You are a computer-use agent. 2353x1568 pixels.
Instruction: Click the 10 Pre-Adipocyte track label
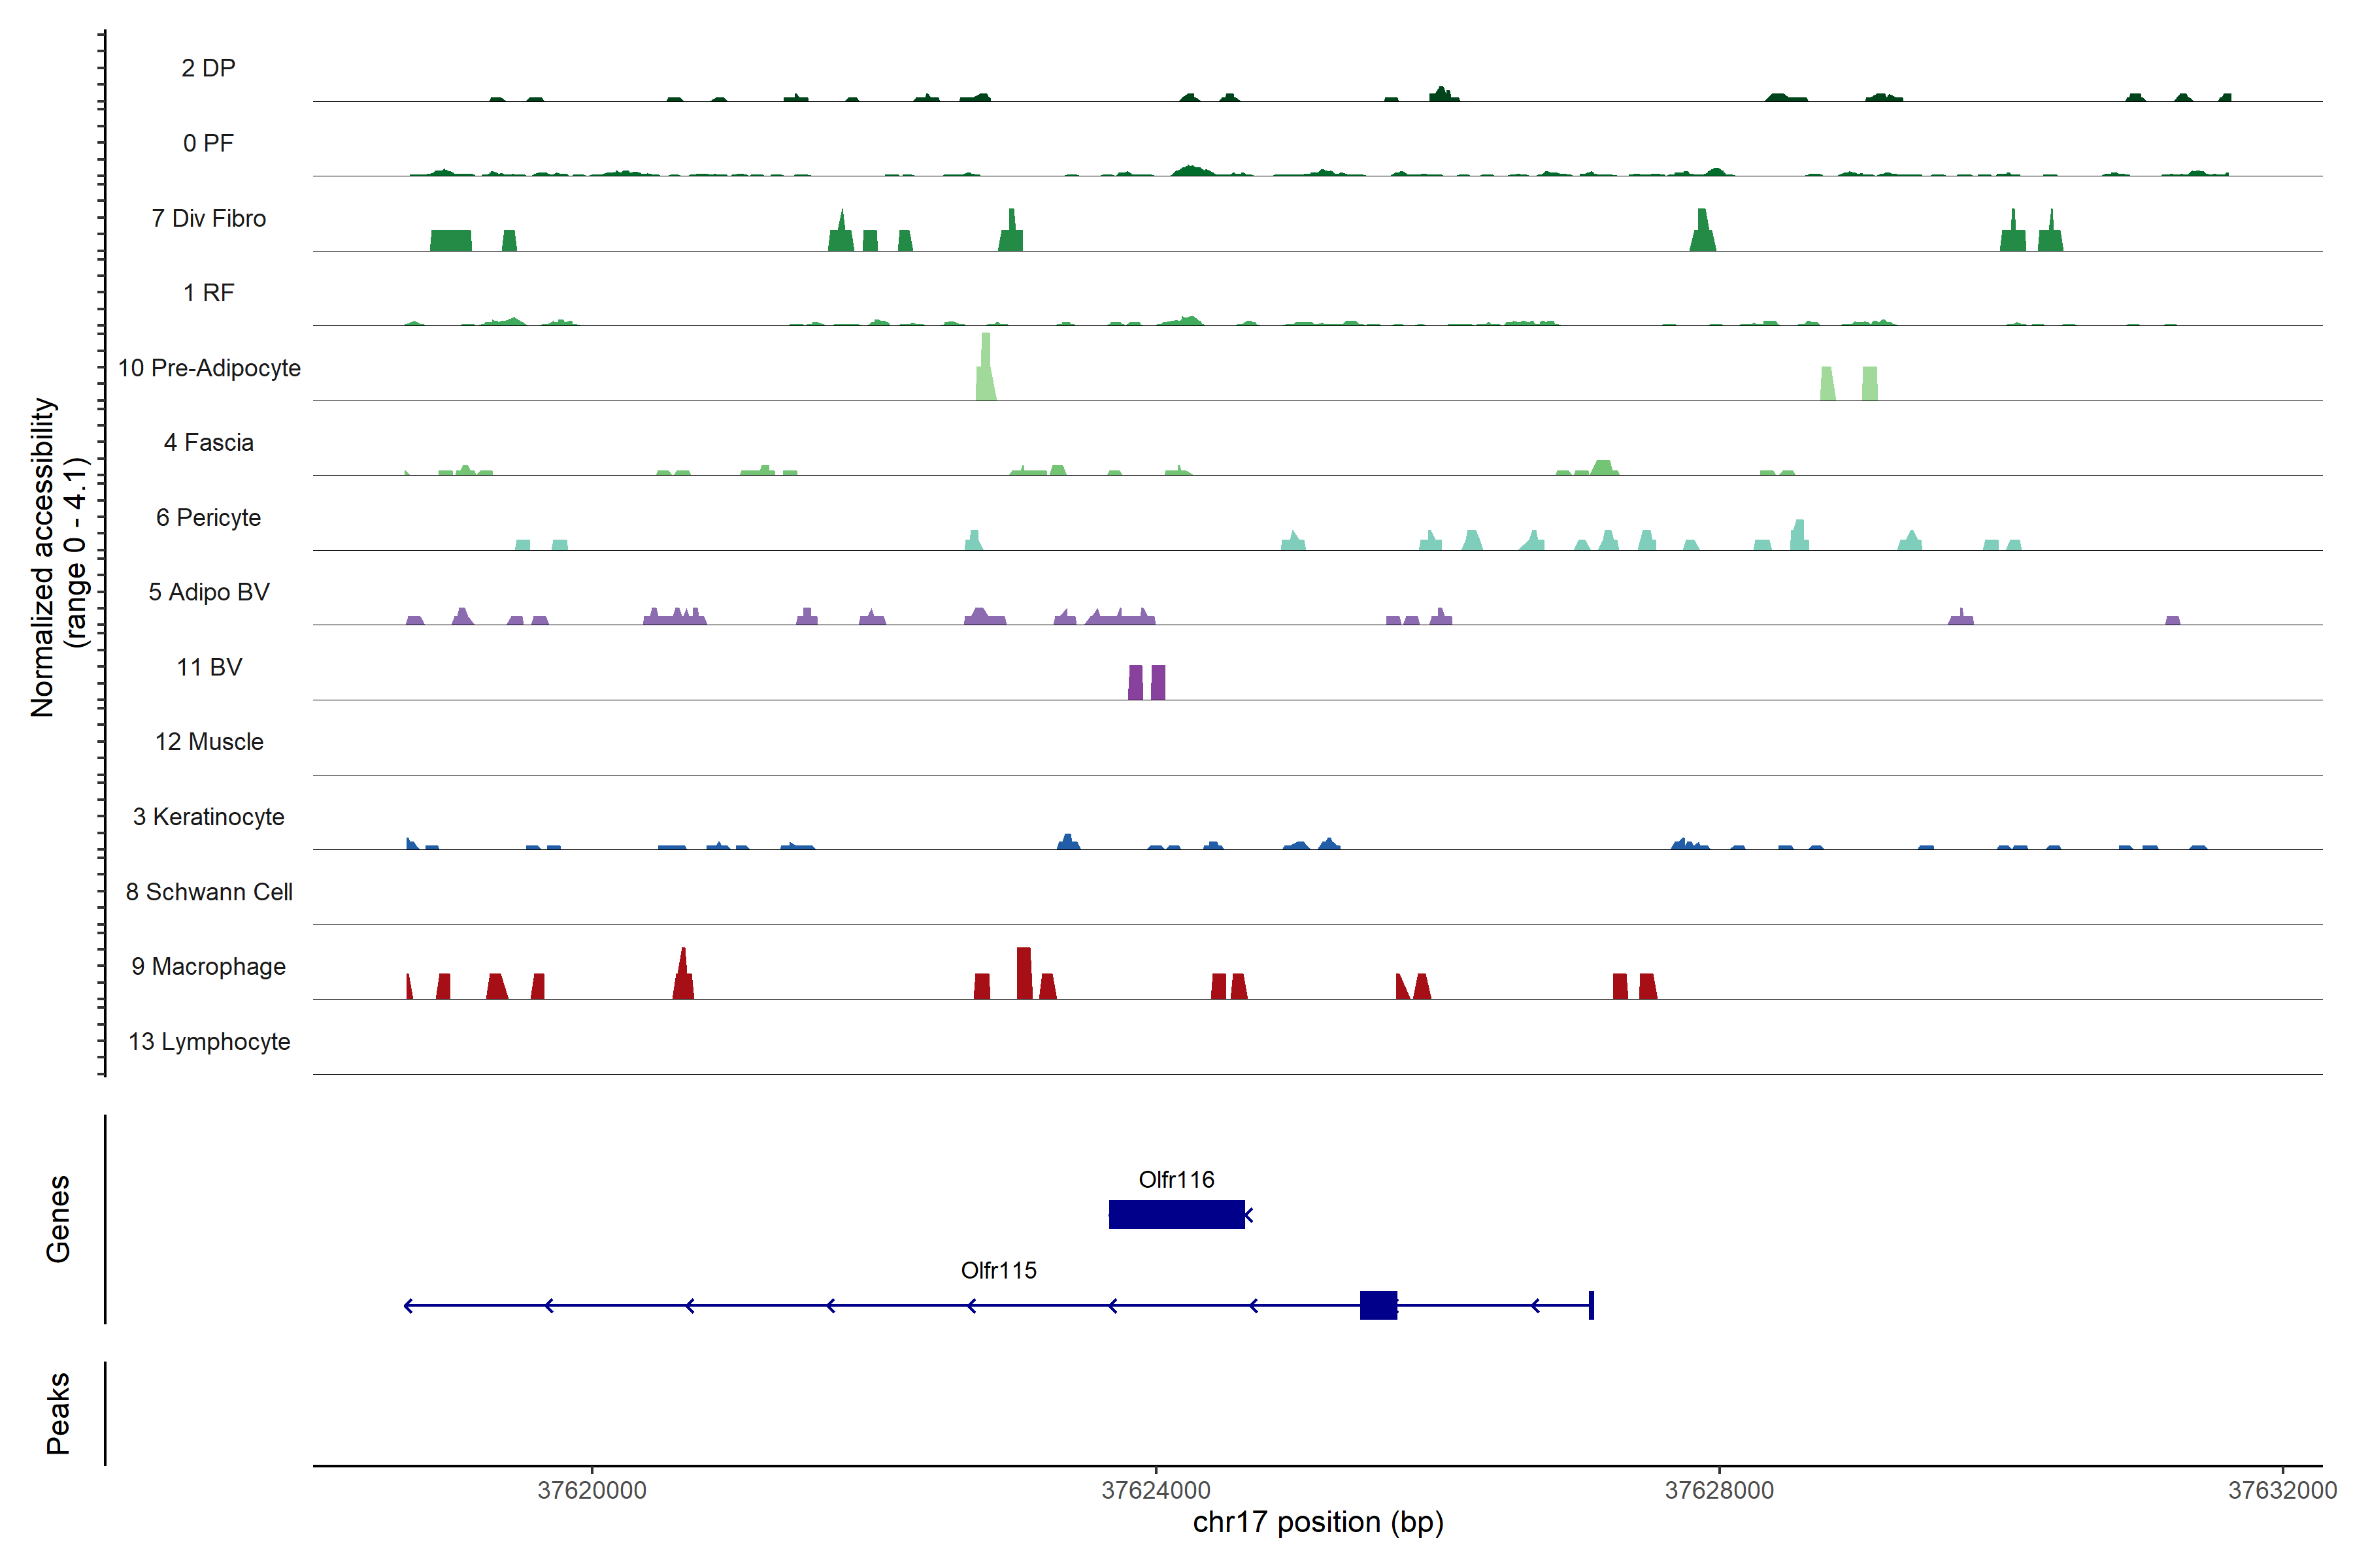click(209, 368)
